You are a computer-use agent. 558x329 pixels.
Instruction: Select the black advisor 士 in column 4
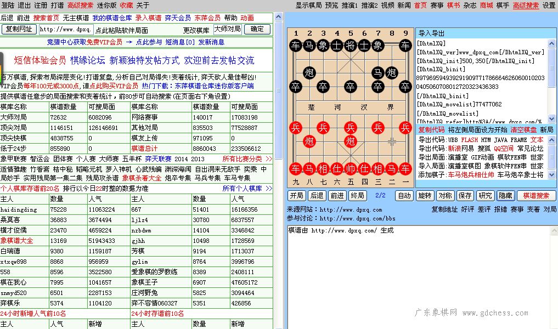coord(337,45)
